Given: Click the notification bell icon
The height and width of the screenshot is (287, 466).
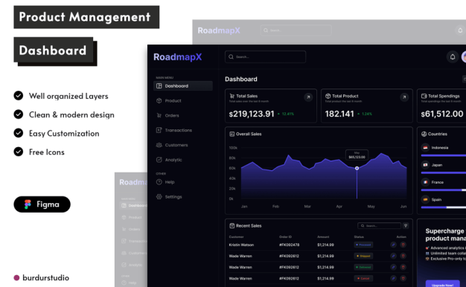Looking at the screenshot, I should [x=453, y=57].
